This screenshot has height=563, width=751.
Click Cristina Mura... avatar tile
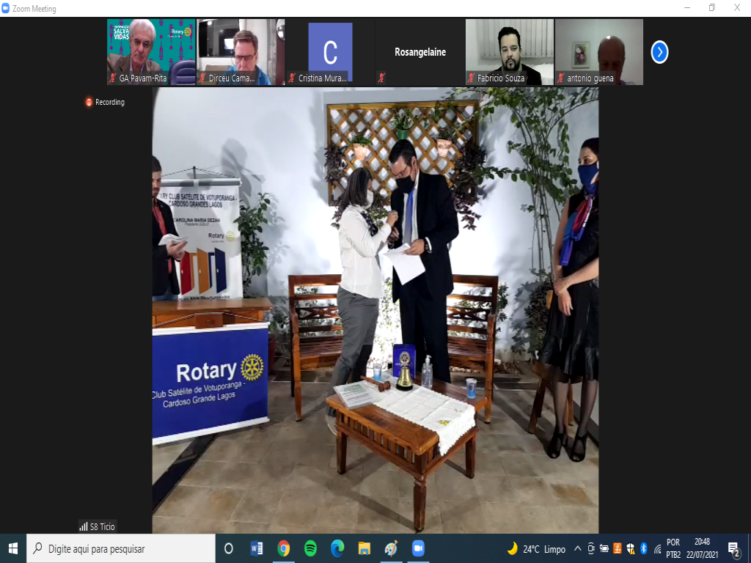[x=330, y=52]
